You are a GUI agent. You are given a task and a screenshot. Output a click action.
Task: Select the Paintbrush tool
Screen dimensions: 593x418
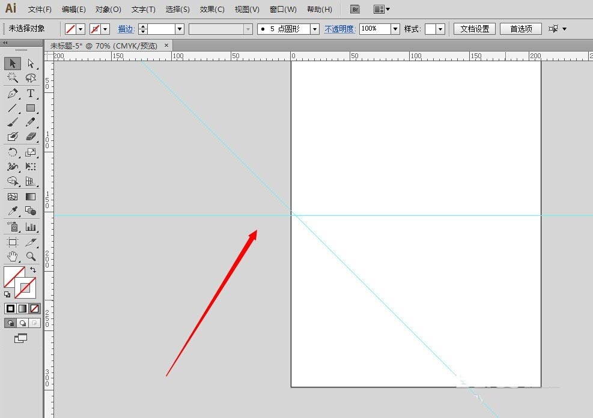coord(13,122)
